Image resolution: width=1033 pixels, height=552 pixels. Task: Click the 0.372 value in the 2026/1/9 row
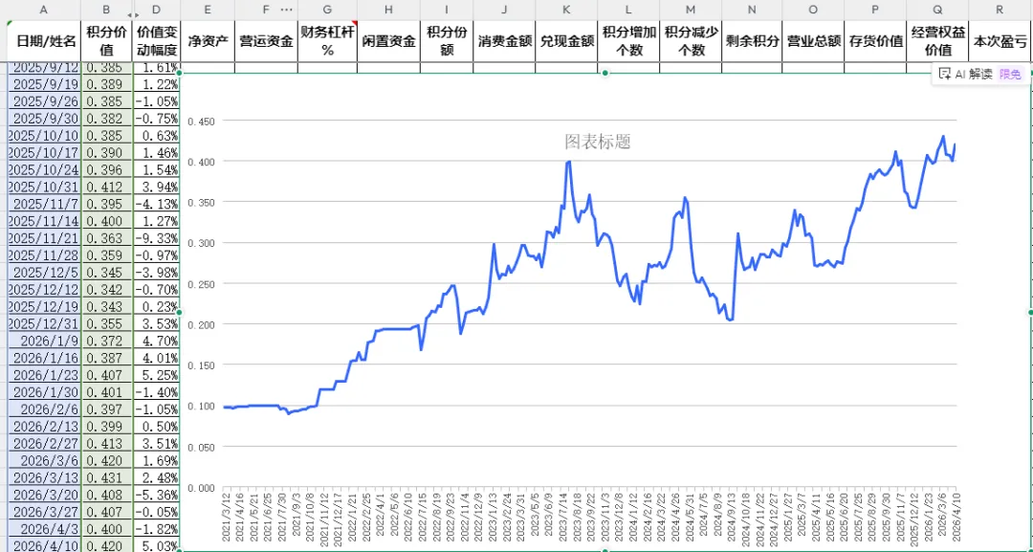(x=107, y=342)
